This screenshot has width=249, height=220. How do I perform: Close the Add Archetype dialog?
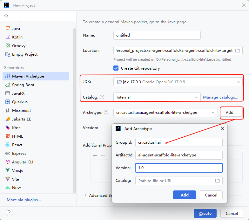click(x=222, y=128)
